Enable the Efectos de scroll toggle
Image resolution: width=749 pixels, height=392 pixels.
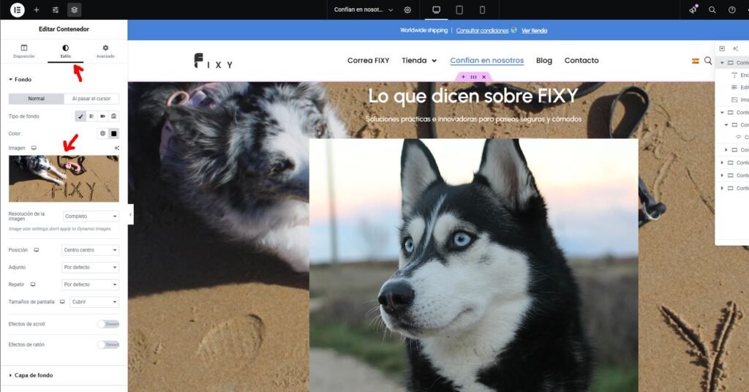(108, 324)
